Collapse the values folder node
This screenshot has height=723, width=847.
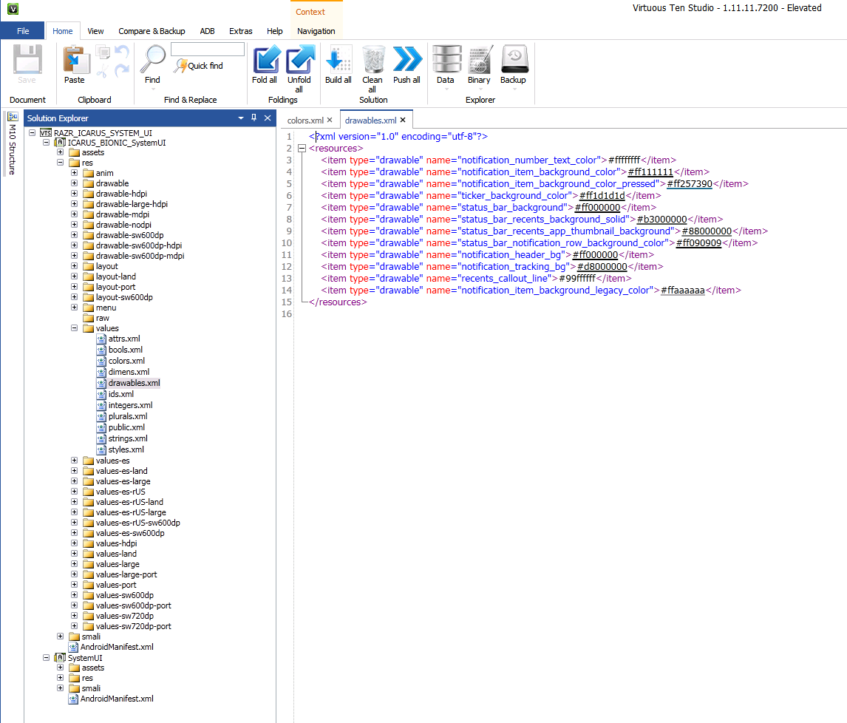coord(75,328)
